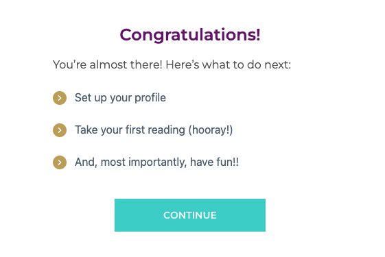
Task: Click the teal CONTINUE button
Action: [190, 215]
